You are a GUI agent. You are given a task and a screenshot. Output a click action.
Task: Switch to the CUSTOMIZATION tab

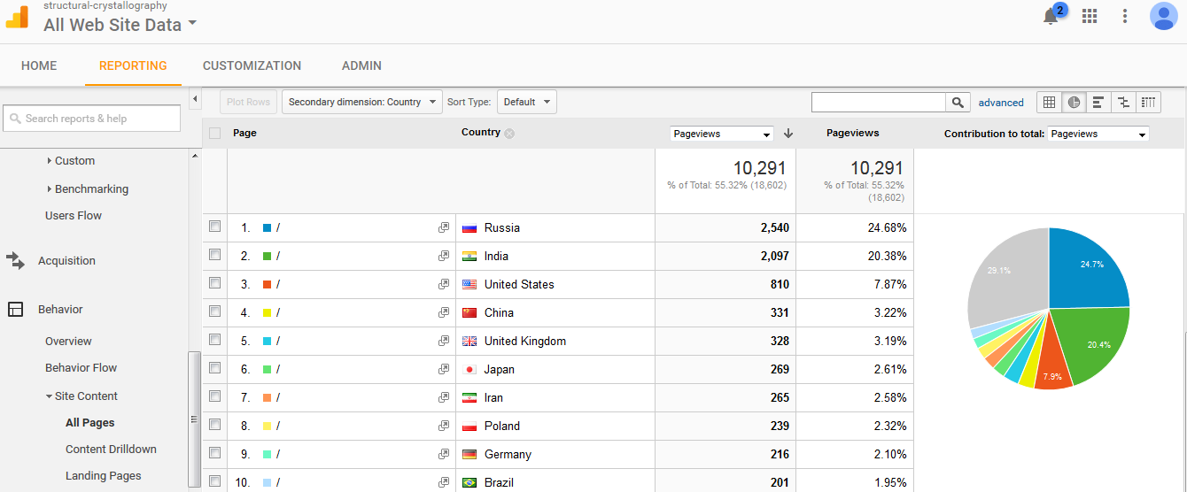252,65
